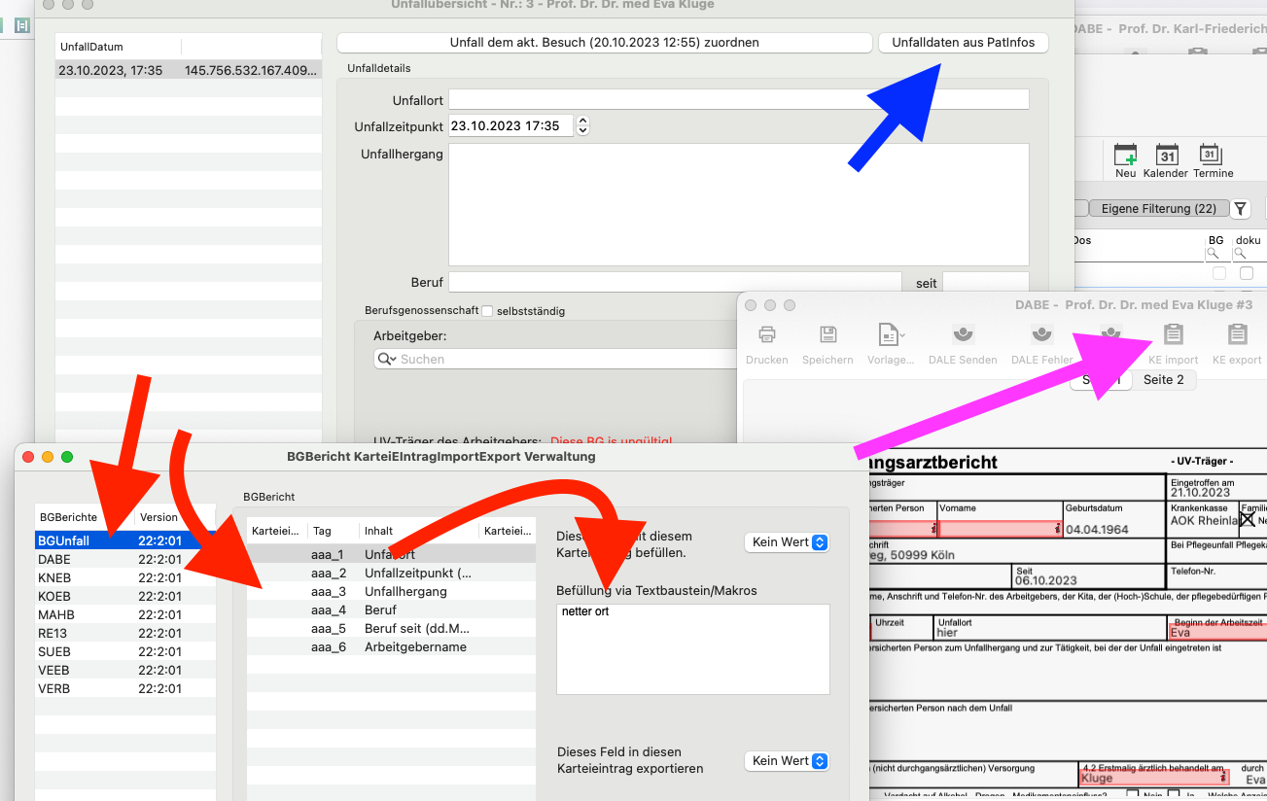Select the 23.10.2023, 17:35 accident row
Image resolution: width=1267 pixels, height=801 pixels.
coord(188,70)
